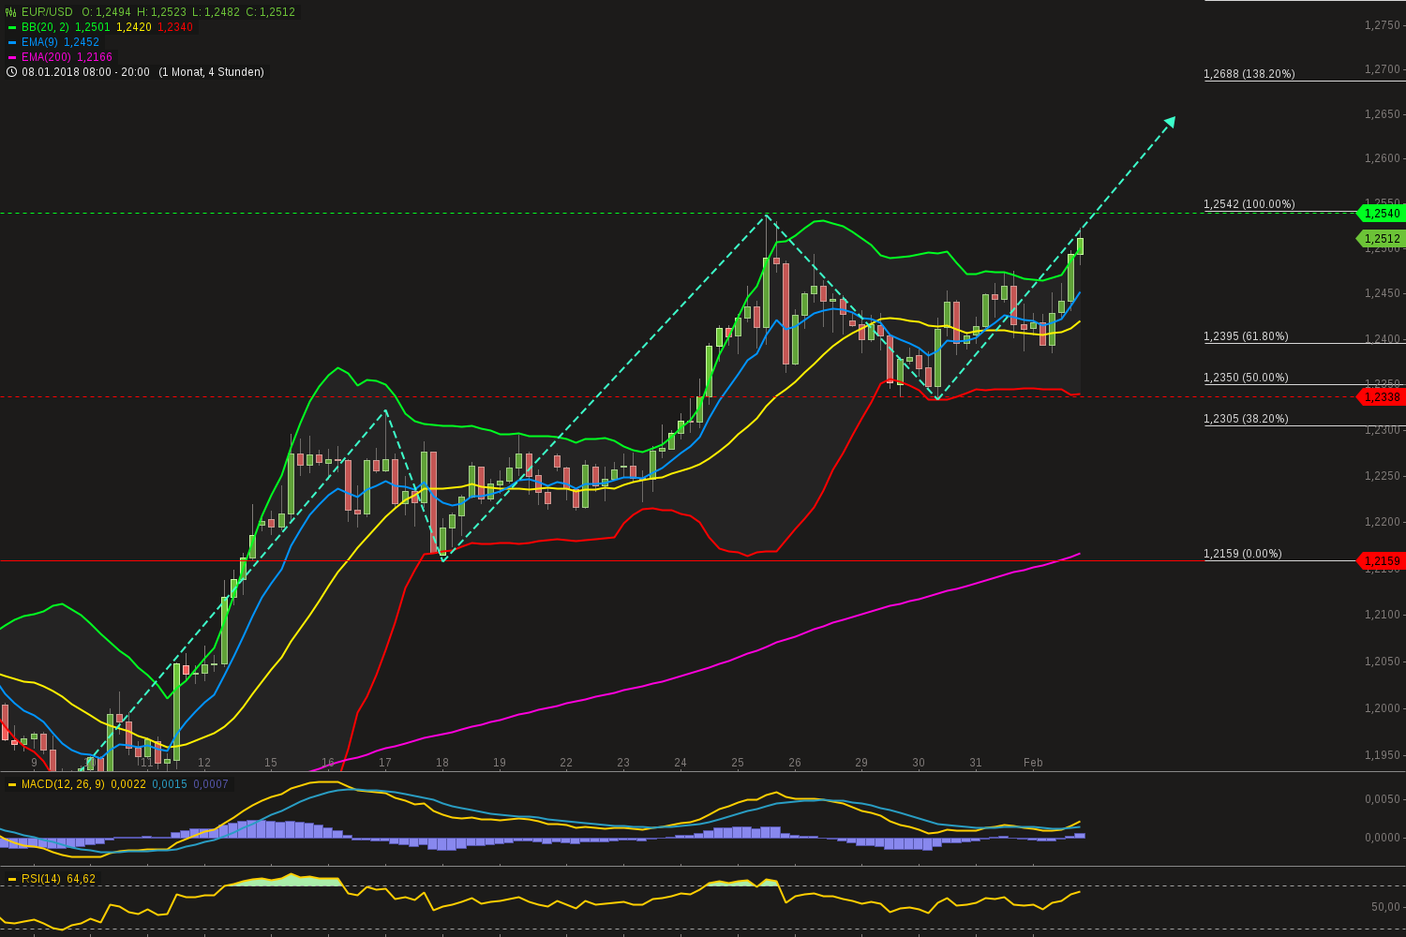
Task: Click the close price value C: 1,2512
Action: [x=270, y=12]
